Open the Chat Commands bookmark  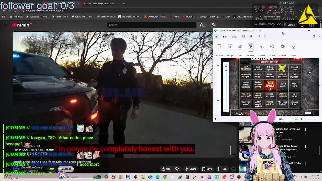click(x=106, y=17)
